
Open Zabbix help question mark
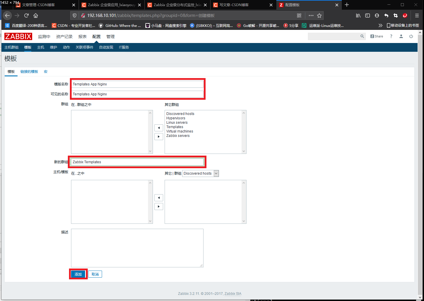point(391,36)
